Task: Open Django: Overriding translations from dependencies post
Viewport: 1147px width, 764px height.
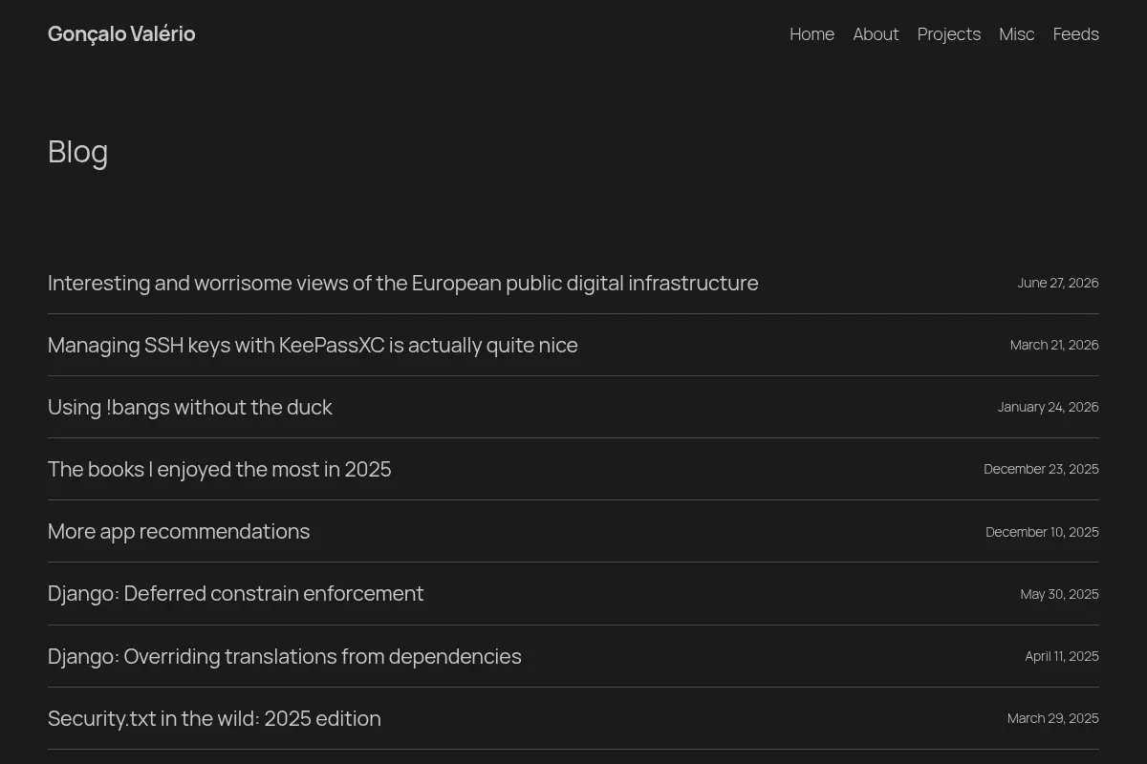Action: [285, 657]
